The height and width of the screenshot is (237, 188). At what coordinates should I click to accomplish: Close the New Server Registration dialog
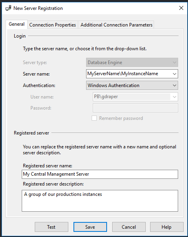181,8
